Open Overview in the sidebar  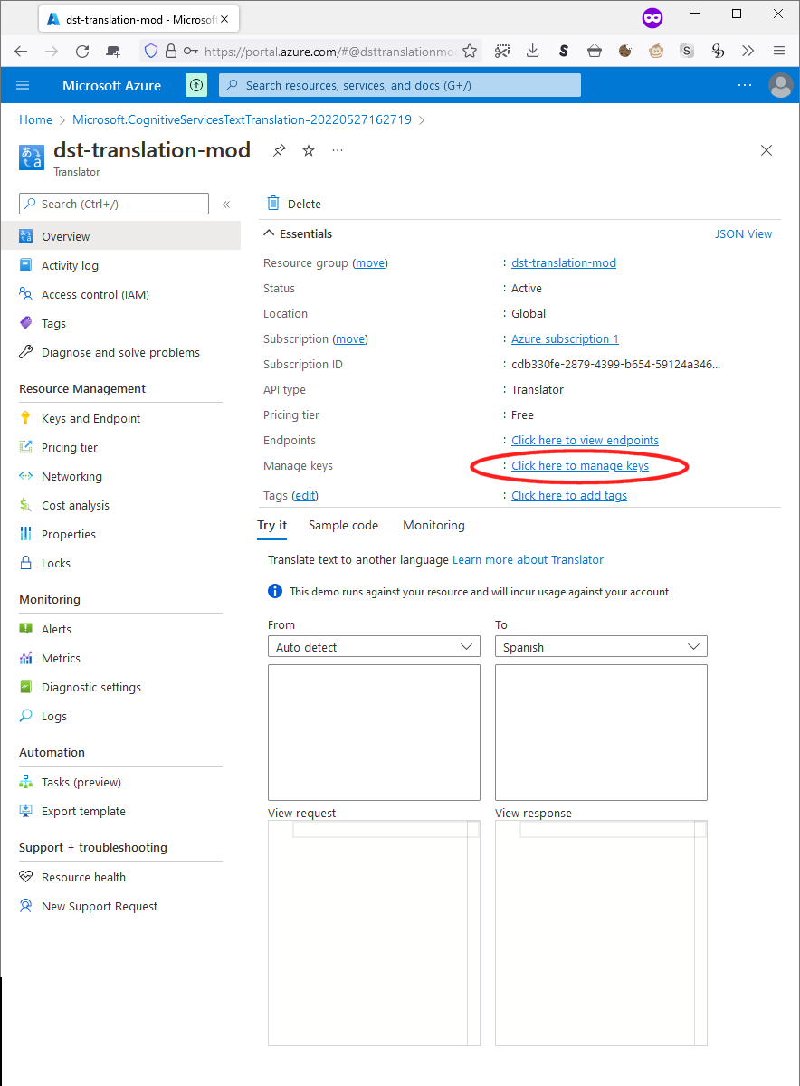click(120, 236)
